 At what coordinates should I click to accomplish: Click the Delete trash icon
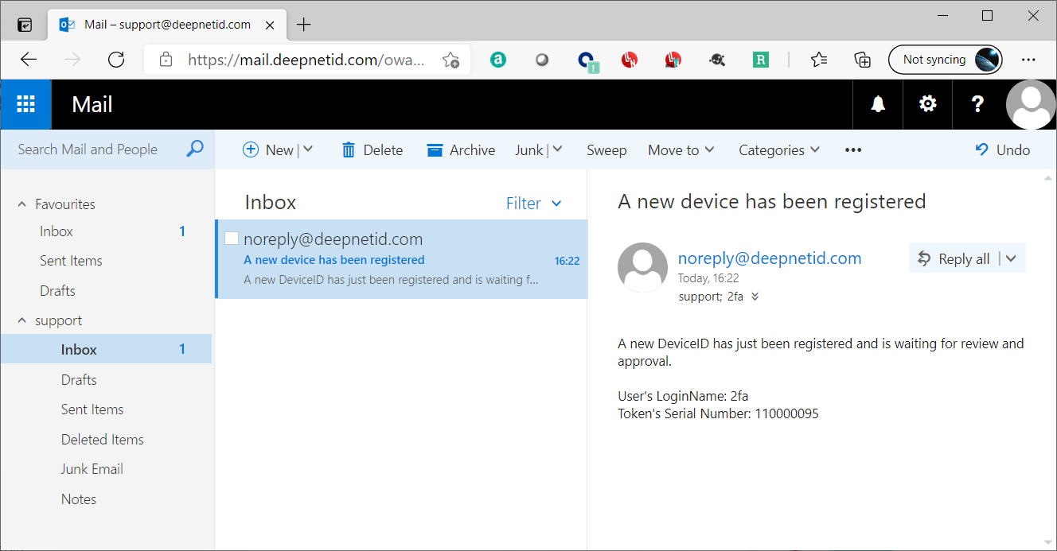pyautogui.click(x=349, y=150)
